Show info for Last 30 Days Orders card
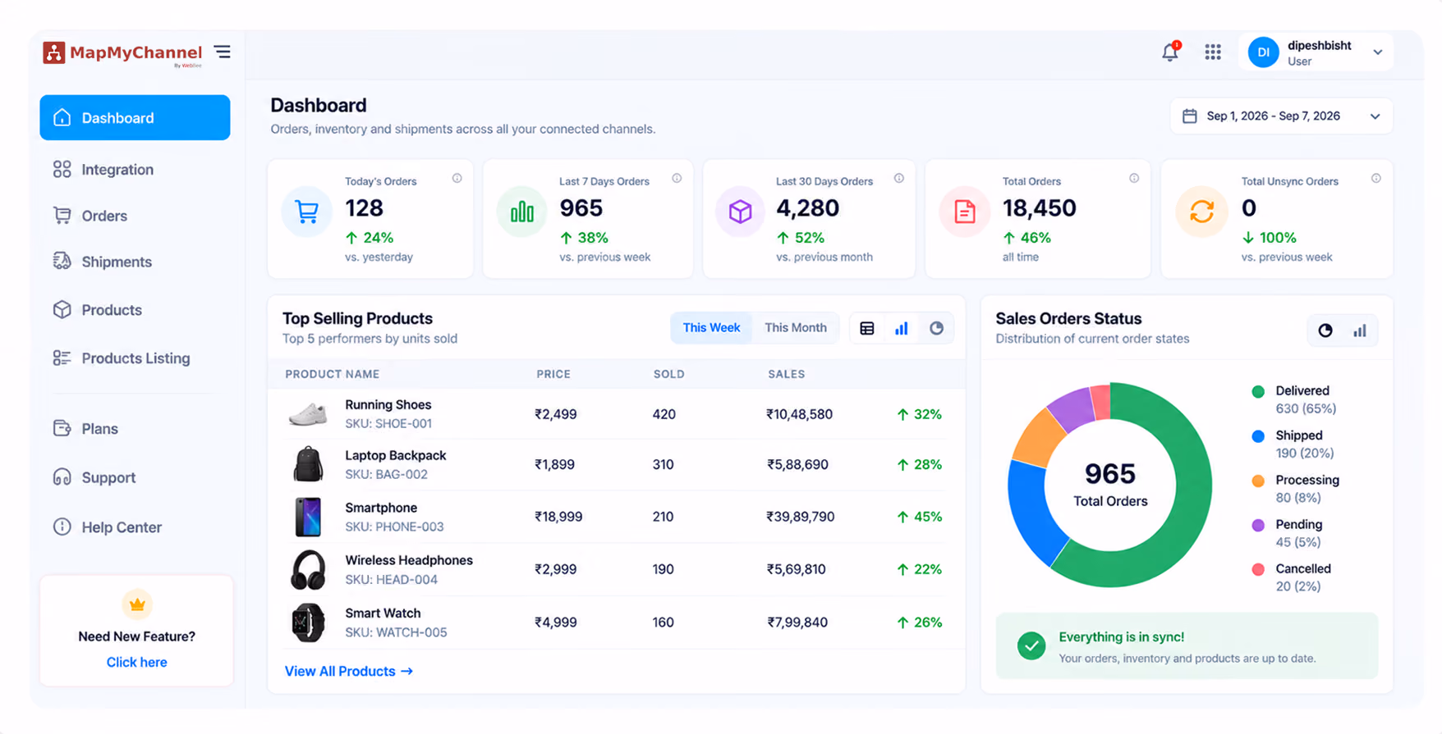The image size is (1442, 734). [x=899, y=179]
